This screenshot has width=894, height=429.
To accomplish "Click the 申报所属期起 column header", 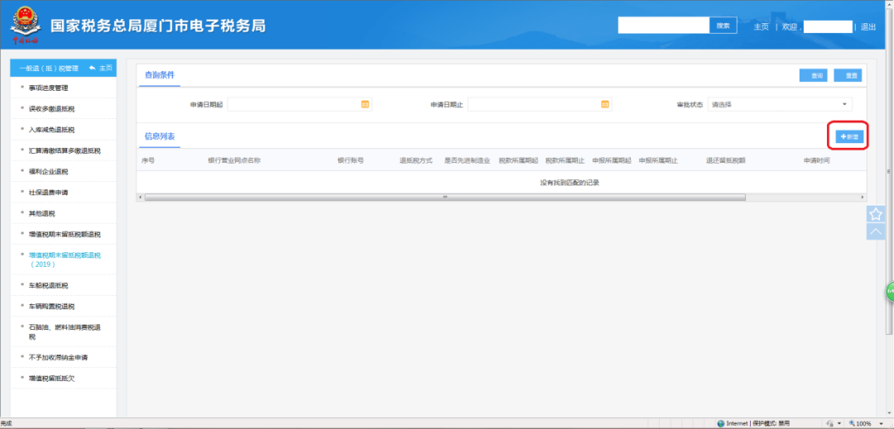I will point(612,160).
